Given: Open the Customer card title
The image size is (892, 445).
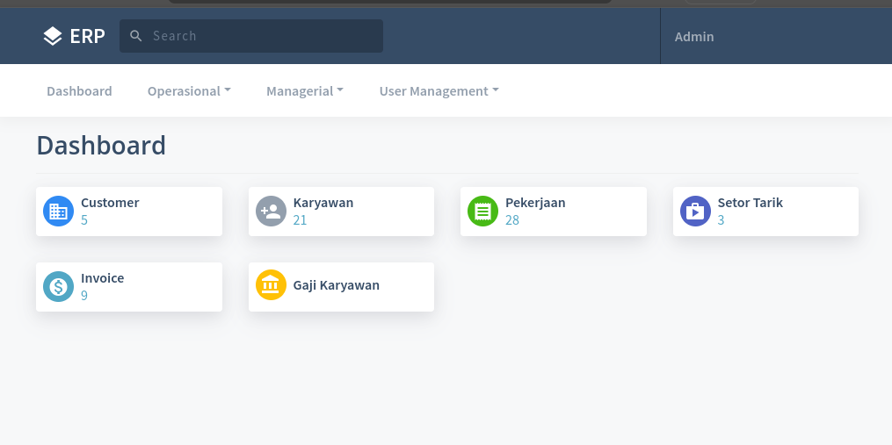Looking at the screenshot, I should pos(110,203).
